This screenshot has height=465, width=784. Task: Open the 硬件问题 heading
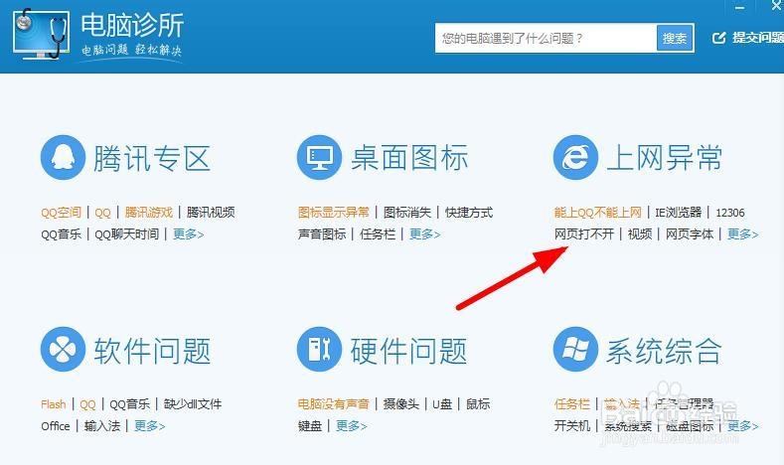[x=409, y=350]
